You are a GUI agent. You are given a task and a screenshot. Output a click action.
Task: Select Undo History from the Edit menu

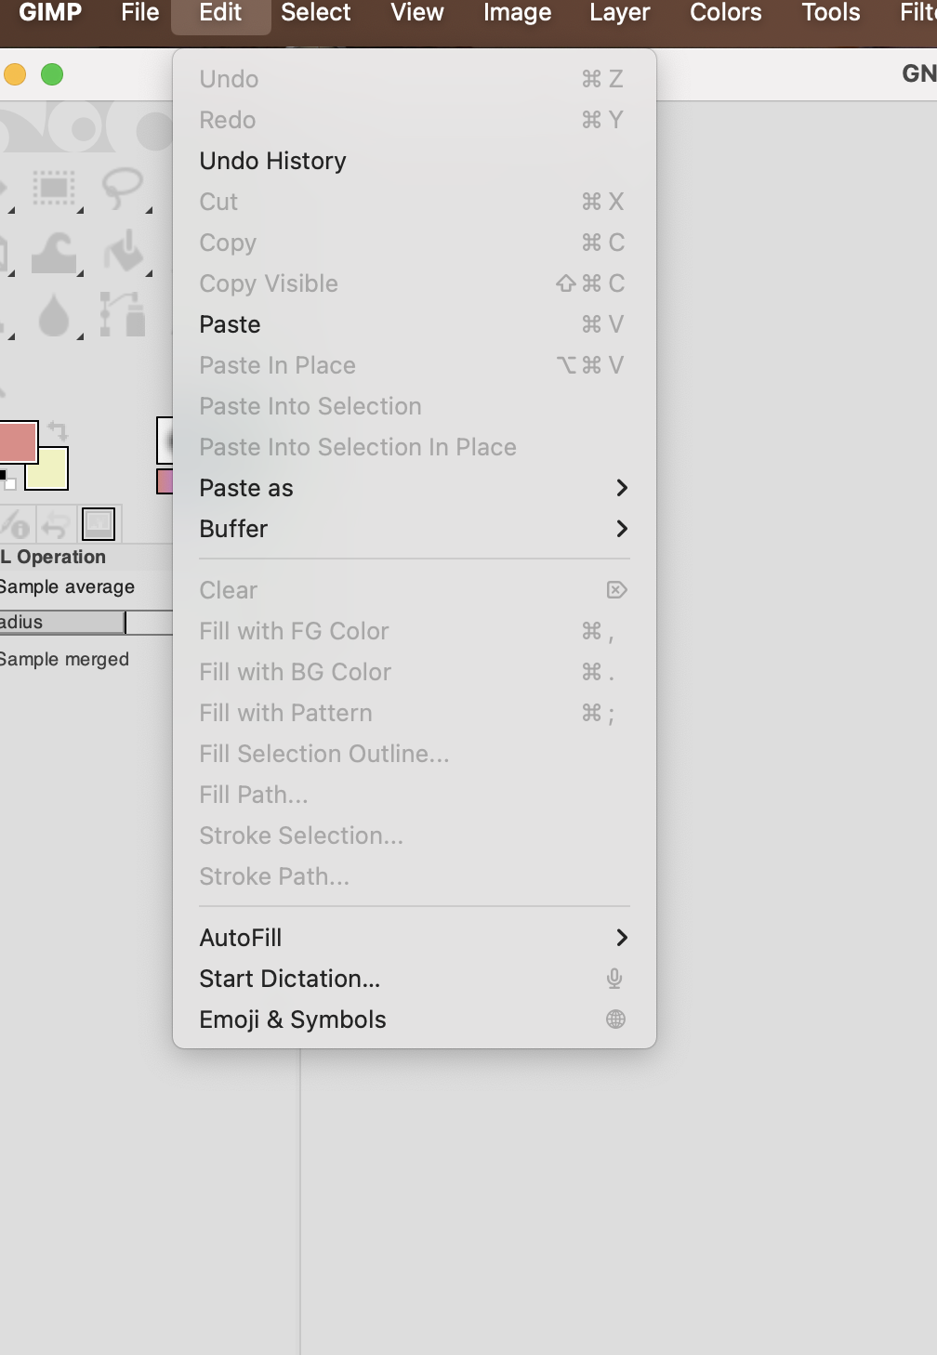[x=272, y=160]
